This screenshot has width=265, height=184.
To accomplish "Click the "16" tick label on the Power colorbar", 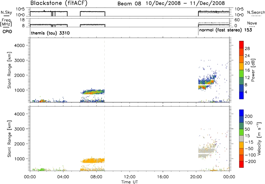I will click(x=247, y=70).
